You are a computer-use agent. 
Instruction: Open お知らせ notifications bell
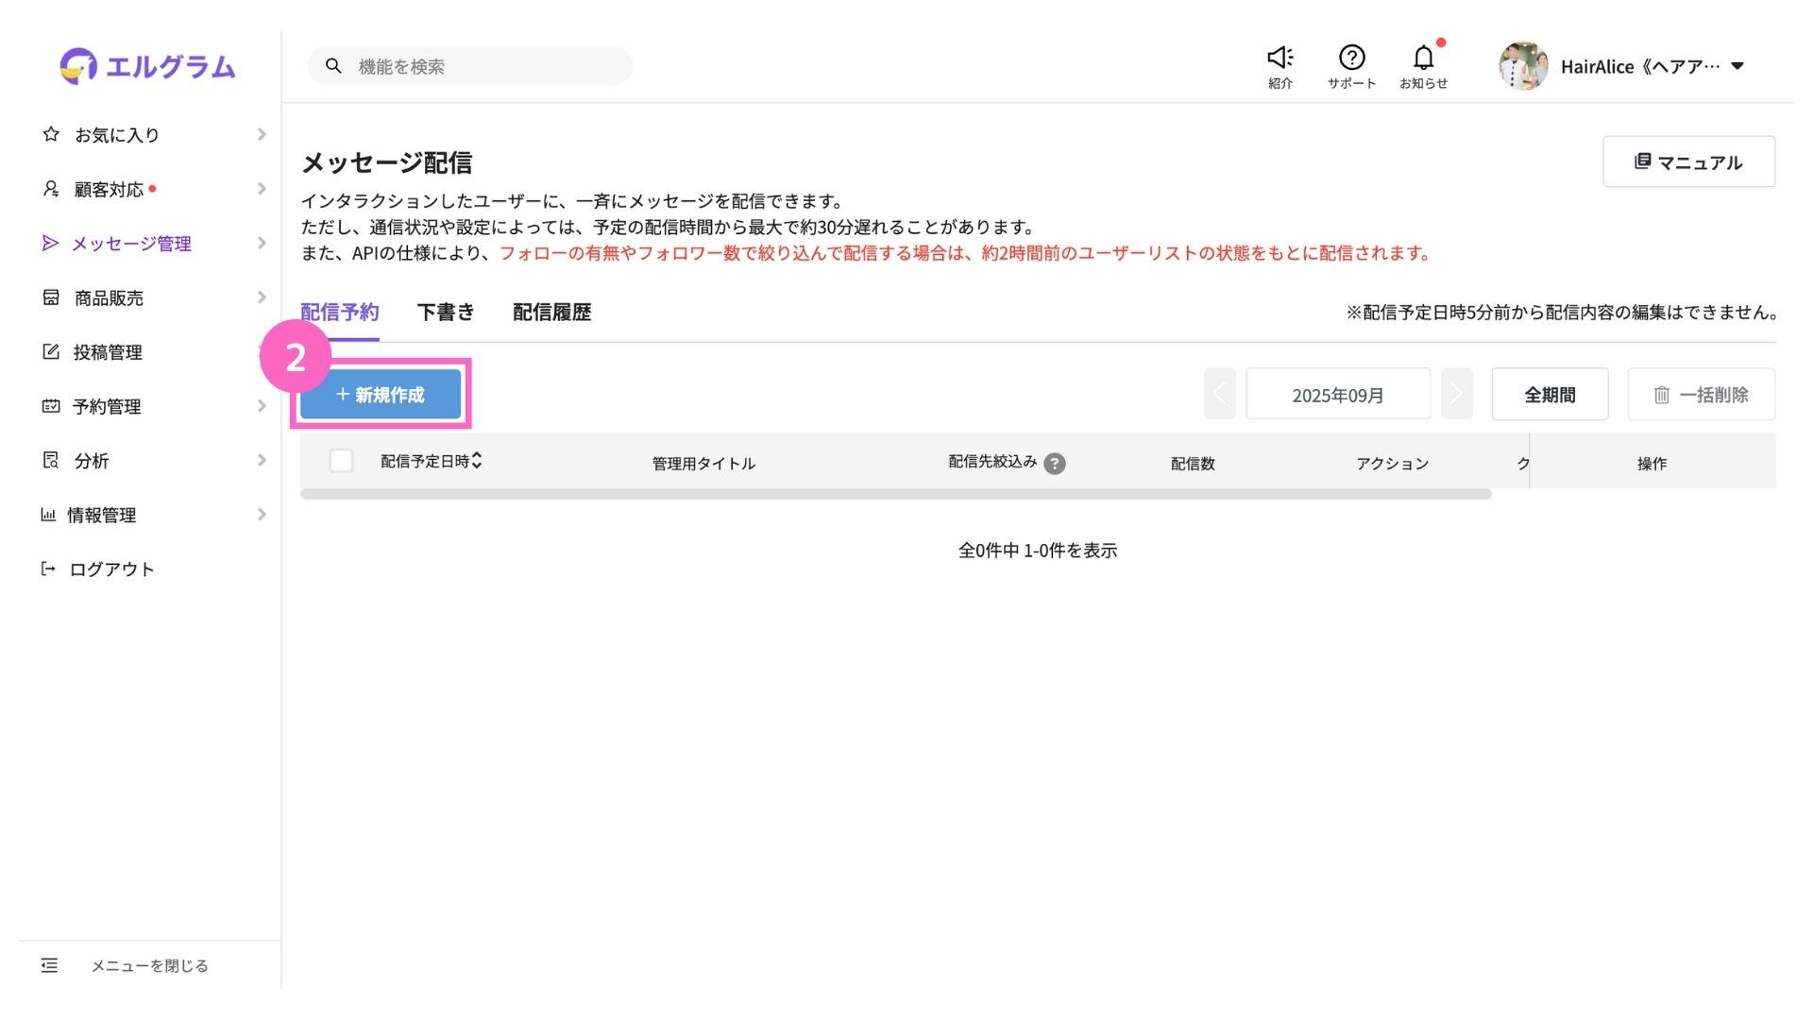point(1423,59)
